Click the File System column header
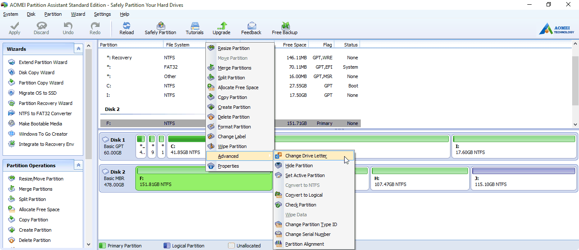This screenshot has height=250, width=579. (184, 45)
